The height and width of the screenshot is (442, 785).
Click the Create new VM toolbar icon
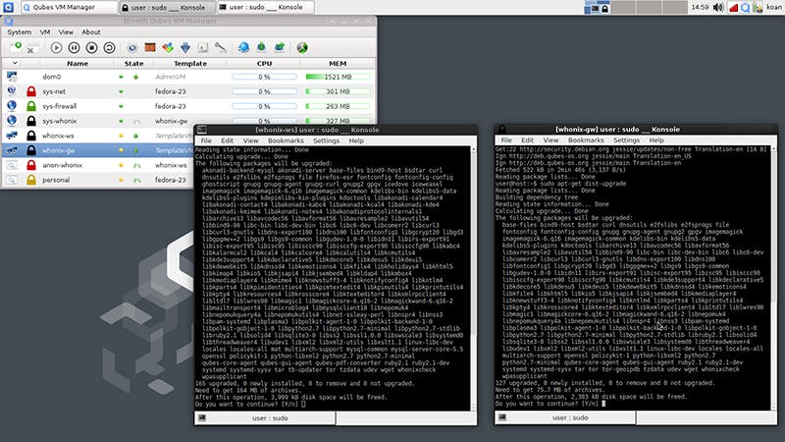pyautogui.click(x=16, y=47)
